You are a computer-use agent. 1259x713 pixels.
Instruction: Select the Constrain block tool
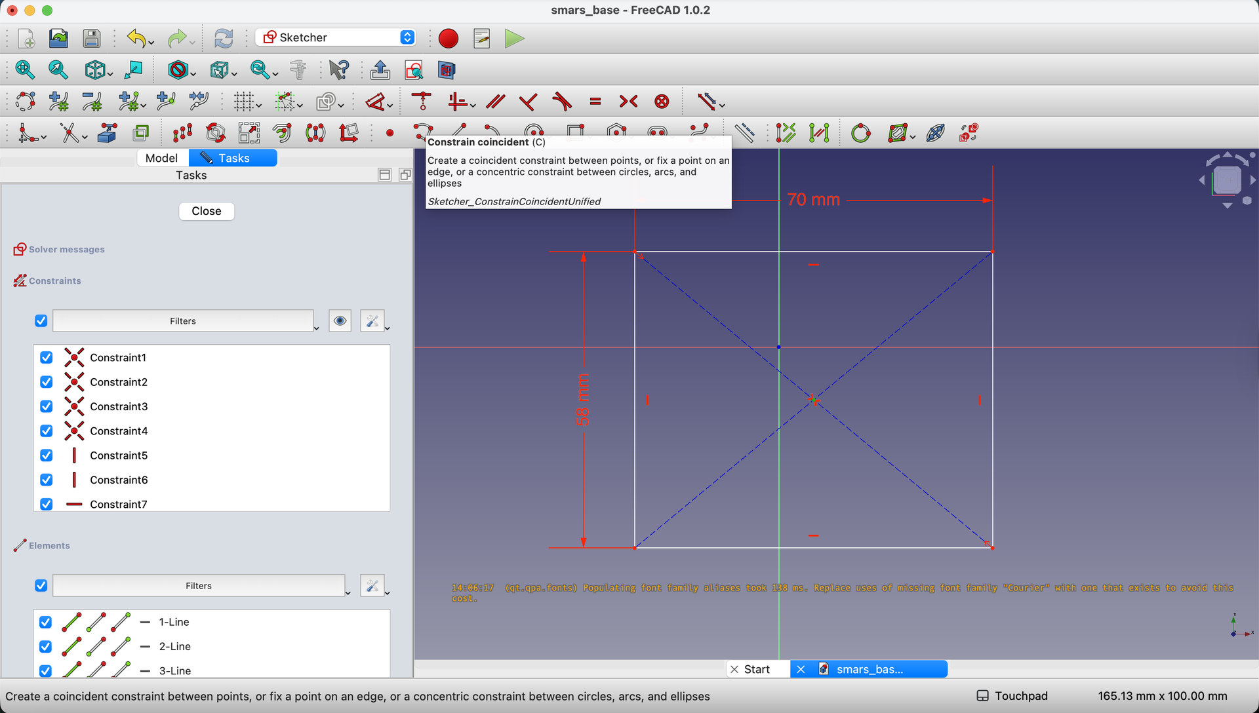[x=662, y=102]
